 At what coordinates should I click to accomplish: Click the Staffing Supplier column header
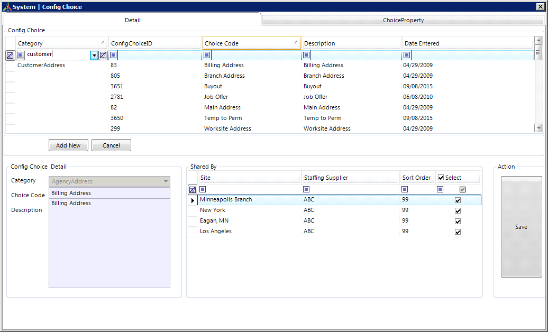(350, 178)
